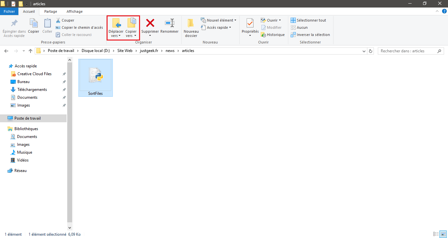
Task: Customize quick access toolbar dropdown arrow
Action: (27, 4)
